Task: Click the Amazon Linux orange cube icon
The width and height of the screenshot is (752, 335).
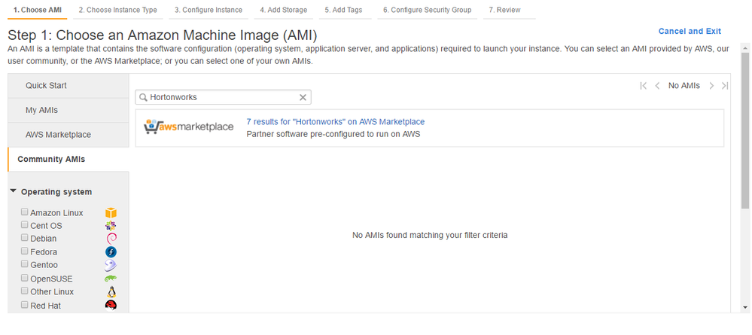Action: point(111,212)
